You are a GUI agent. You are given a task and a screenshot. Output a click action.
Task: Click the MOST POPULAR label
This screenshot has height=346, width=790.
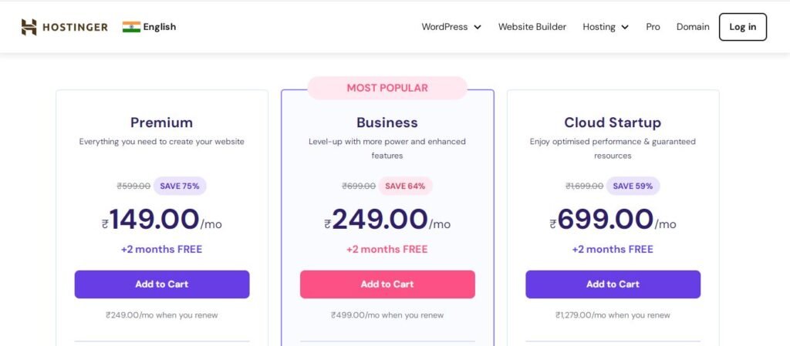click(387, 88)
